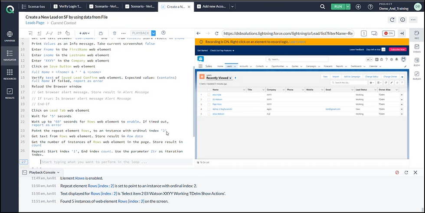Open Salesforce setup gear icon
Viewport: 425px width, 213px height.
pos(391,59)
